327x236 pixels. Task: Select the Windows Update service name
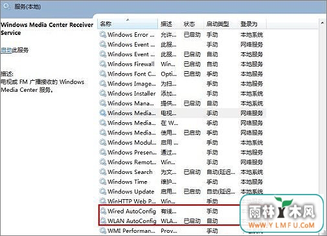(131, 191)
